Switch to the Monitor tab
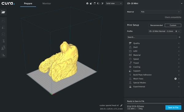Image resolution: width=184 pixels, height=112 pixels. (47, 3)
